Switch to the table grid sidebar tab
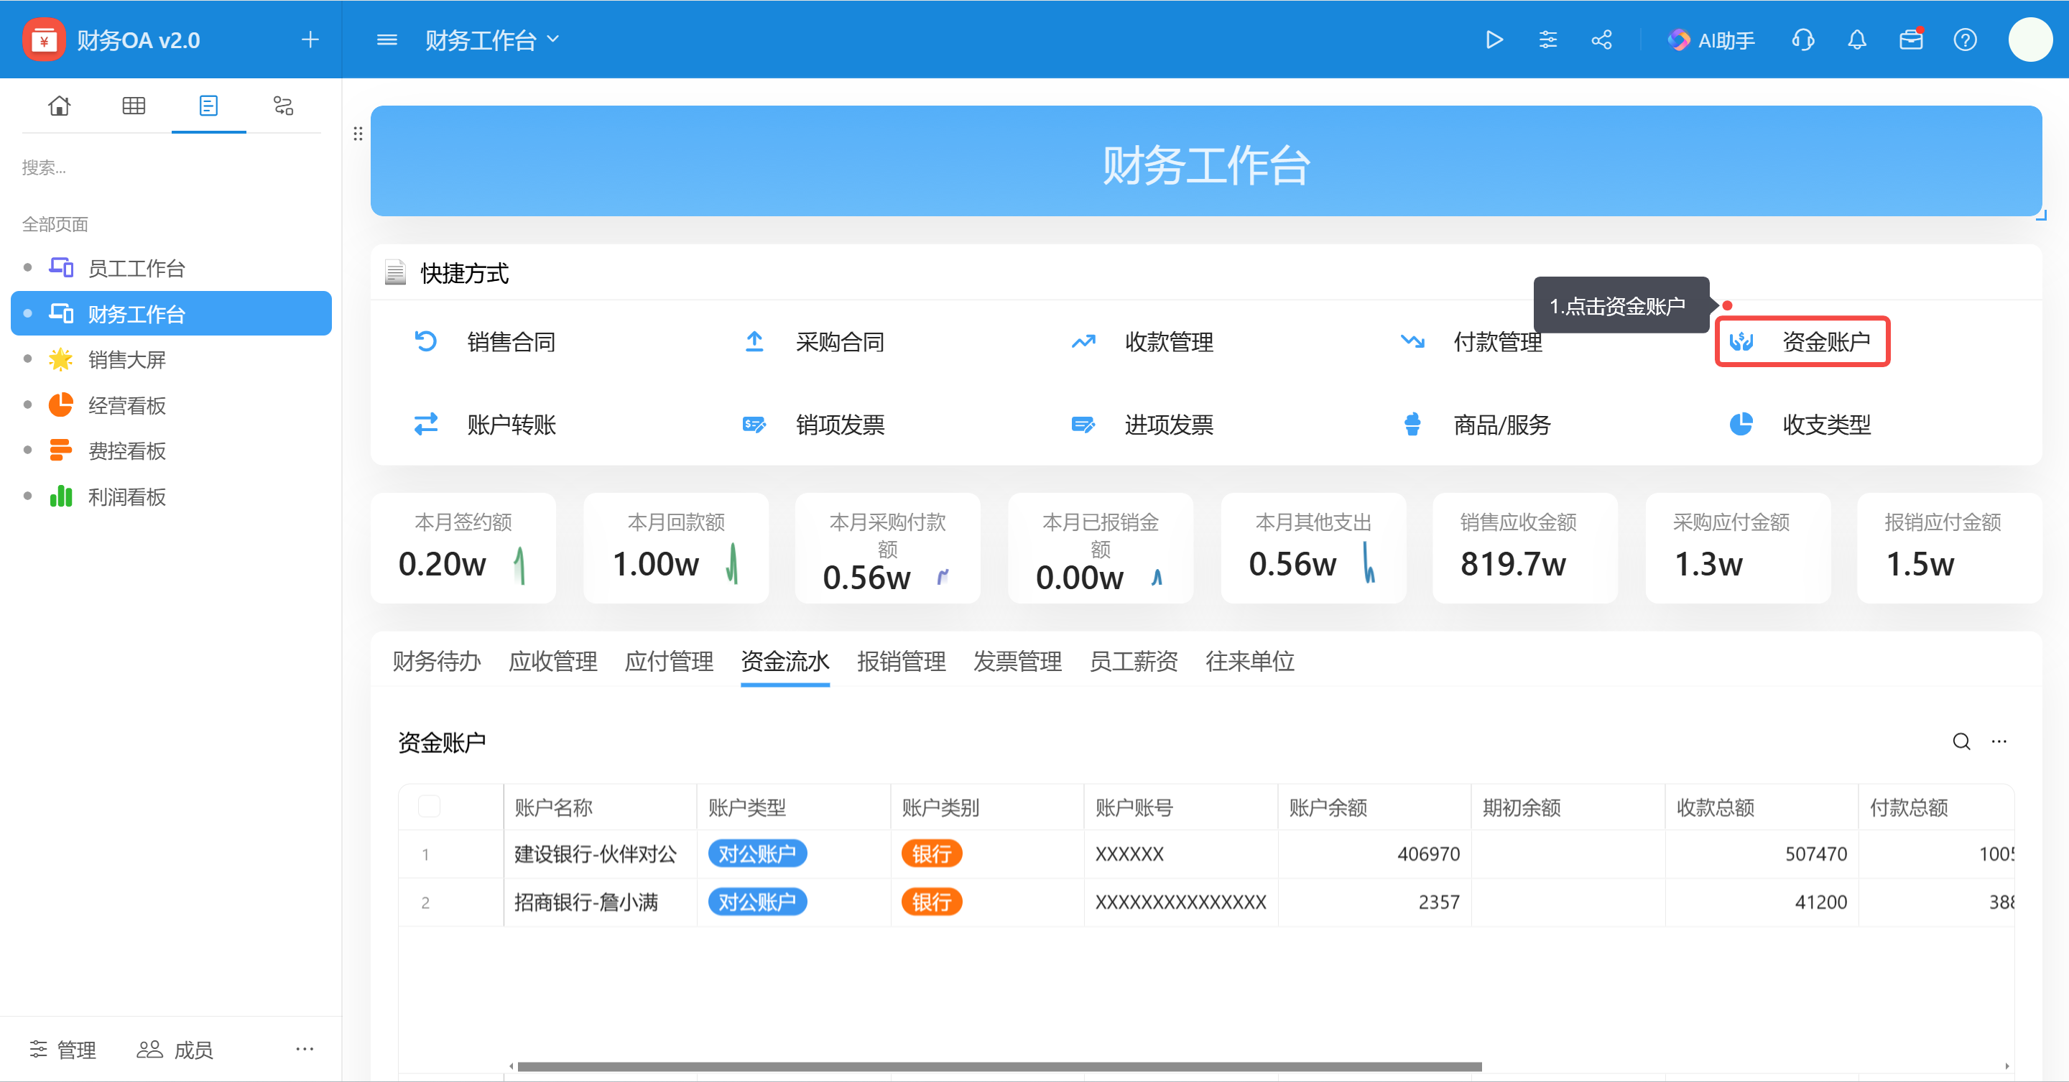 tap(134, 105)
